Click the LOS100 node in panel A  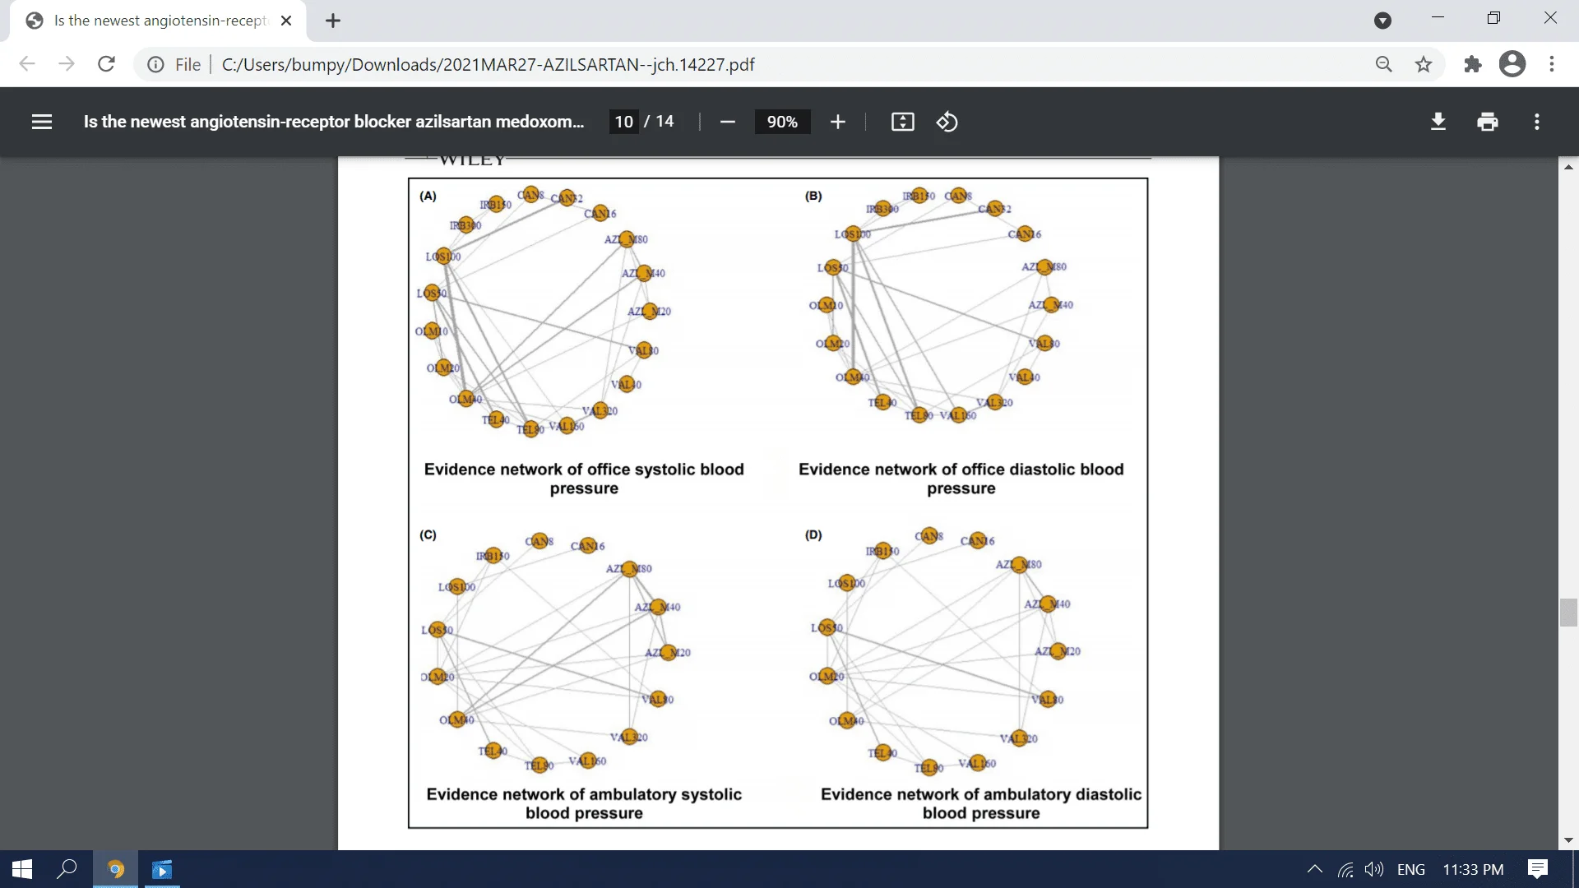pos(443,257)
